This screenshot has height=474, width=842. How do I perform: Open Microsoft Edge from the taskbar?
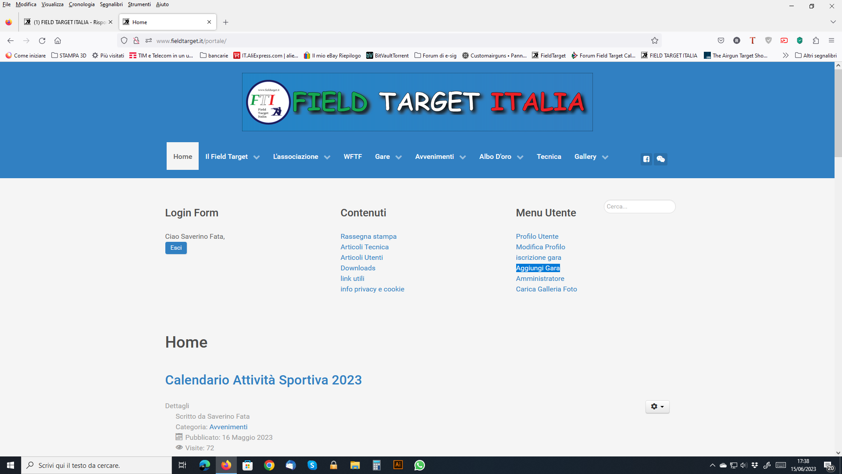click(205, 465)
